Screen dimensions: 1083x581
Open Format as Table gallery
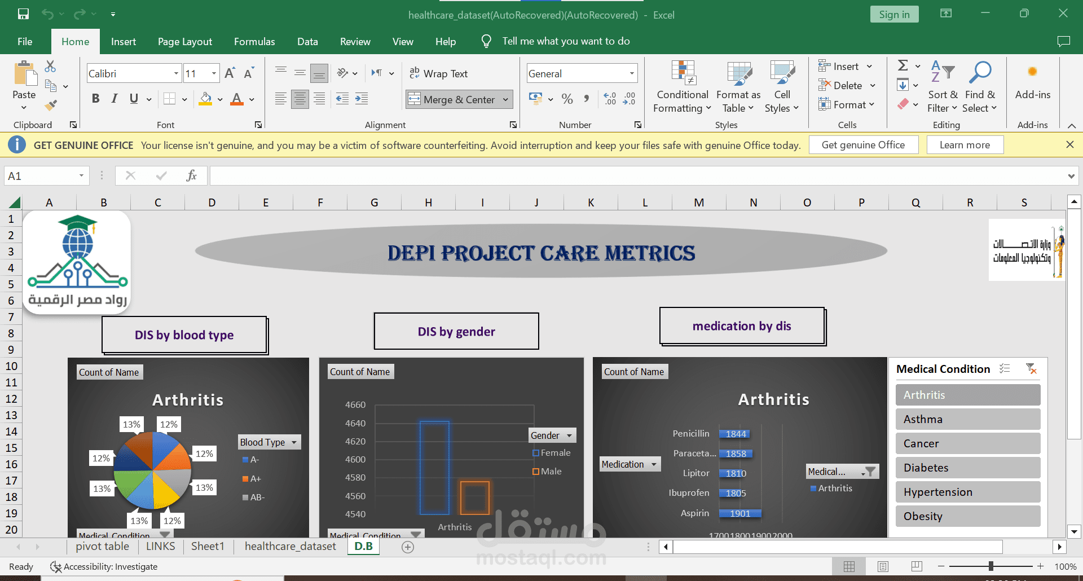[738, 87]
